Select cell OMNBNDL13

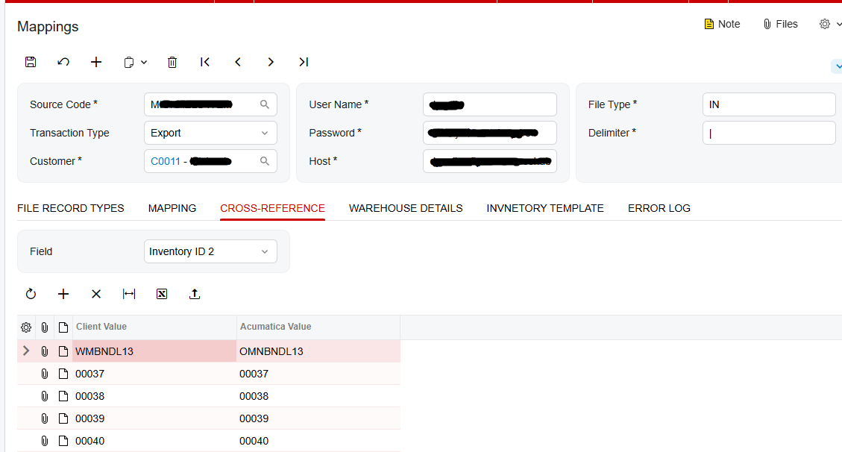[318, 351]
